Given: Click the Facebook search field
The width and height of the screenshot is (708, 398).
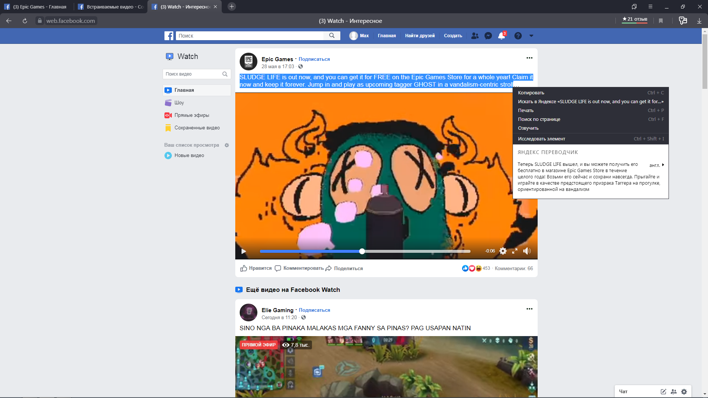Looking at the screenshot, I should click(250, 36).
